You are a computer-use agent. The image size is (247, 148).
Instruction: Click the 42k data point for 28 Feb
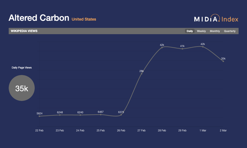(x=162, y=47)
